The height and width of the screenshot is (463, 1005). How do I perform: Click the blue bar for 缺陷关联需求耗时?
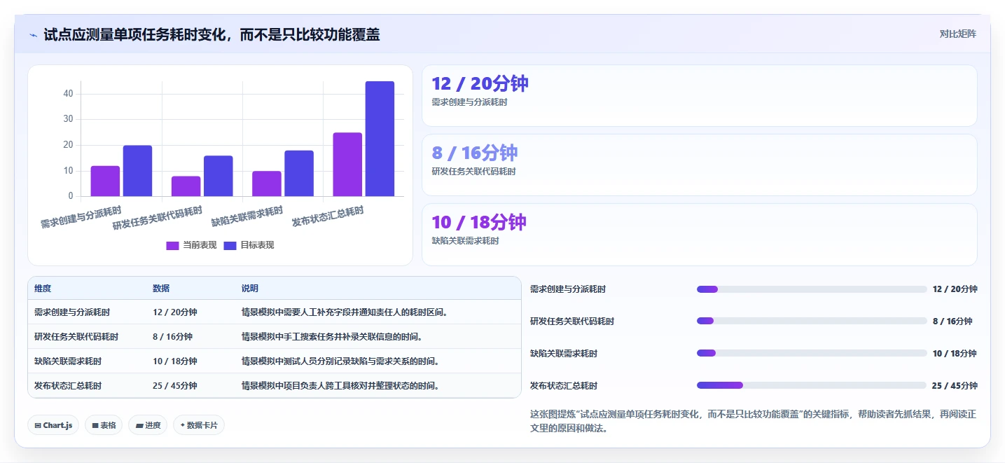pos(299,173)
